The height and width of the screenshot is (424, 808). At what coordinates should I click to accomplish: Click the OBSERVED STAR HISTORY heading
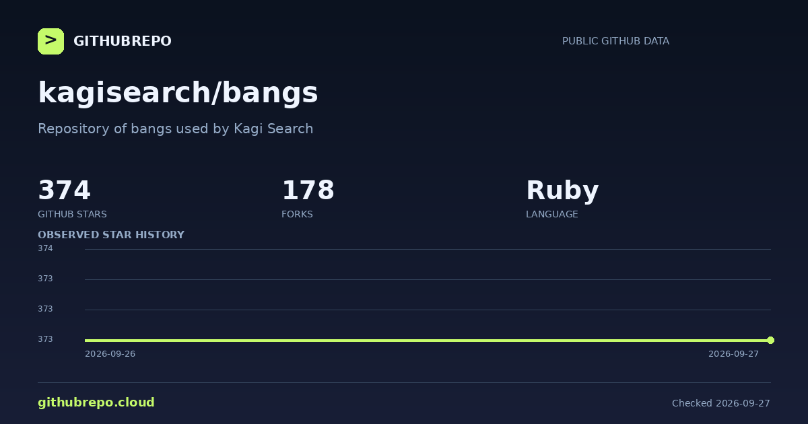coord(111,235)
